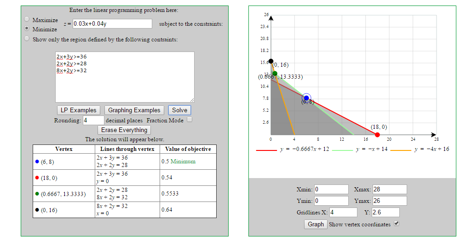This screenshot has height=242, width=466.
Task: Click the Gridlines X input field
Action: tap(343, 212)
